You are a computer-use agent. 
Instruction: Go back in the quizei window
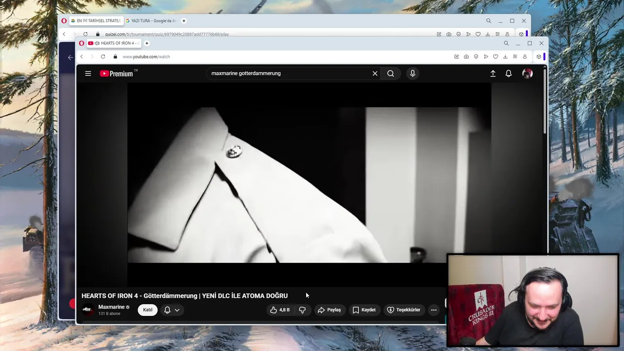(x=64, y=34)
